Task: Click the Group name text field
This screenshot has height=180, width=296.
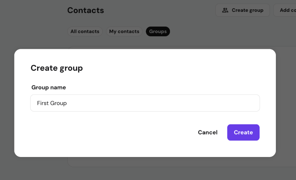Action: click(145, 103)
